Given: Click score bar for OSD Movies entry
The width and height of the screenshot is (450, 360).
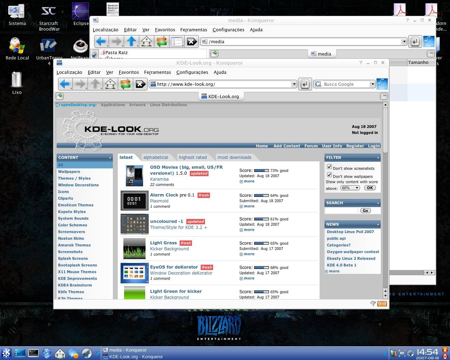Looking at the screenshot, I should [261, 171].
